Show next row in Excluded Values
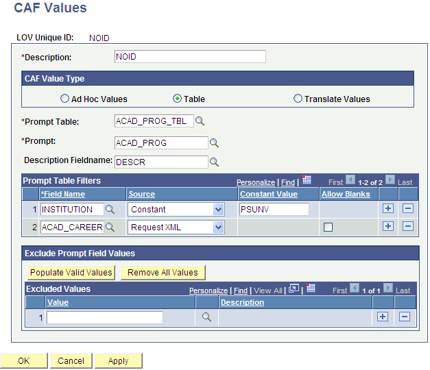 [388, 288]
